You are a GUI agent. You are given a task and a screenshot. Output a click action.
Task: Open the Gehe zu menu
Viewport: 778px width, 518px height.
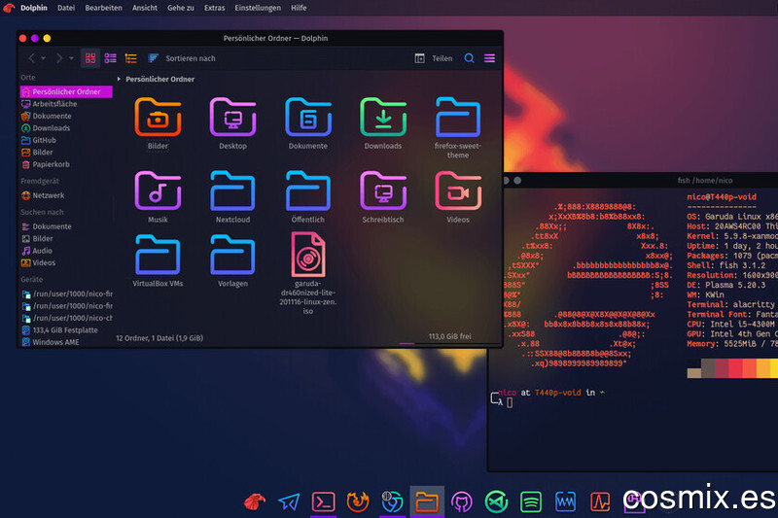(x=181, y=8)
